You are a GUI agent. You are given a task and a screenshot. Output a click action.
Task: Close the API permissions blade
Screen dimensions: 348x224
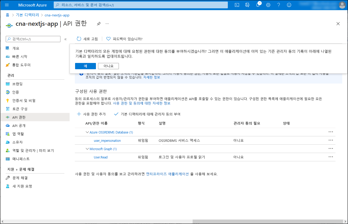338,24
